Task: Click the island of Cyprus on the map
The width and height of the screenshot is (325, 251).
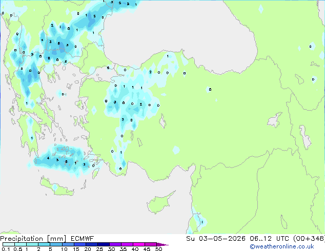Action: tap(158, 203)
